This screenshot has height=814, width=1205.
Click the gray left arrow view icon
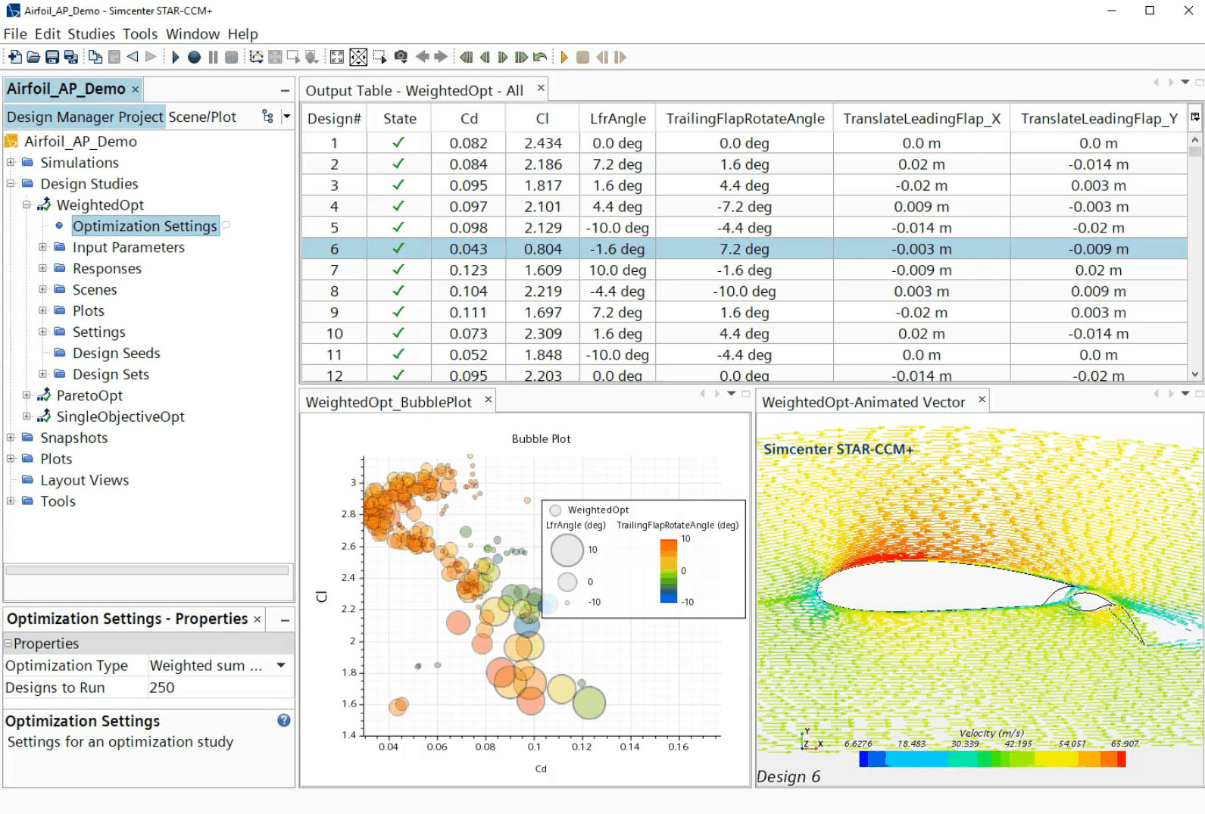click(x=422, y=57)
